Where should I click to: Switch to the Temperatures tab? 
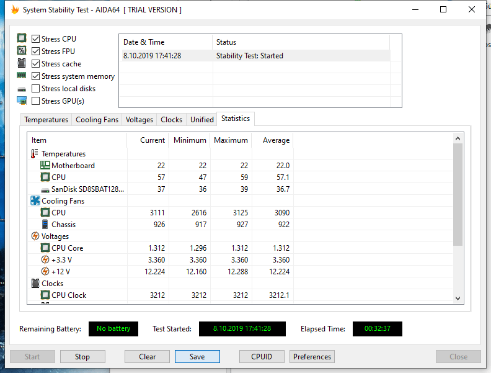point(46,120)
